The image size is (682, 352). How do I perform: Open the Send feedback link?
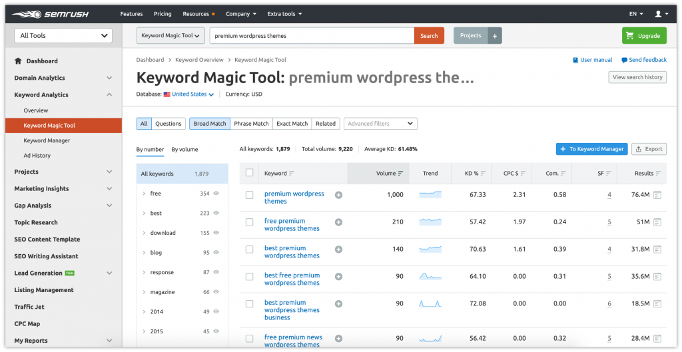(x=644, y=60)
